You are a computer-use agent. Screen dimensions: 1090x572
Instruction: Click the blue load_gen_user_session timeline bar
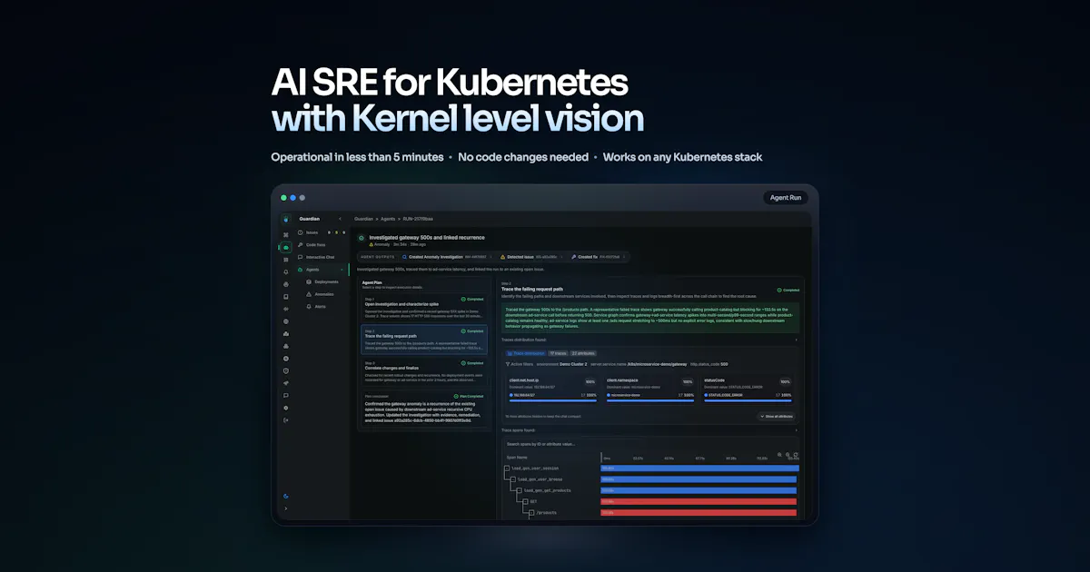(x=699, y=468)
